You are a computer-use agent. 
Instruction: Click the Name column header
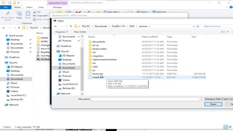coord(91,37)
